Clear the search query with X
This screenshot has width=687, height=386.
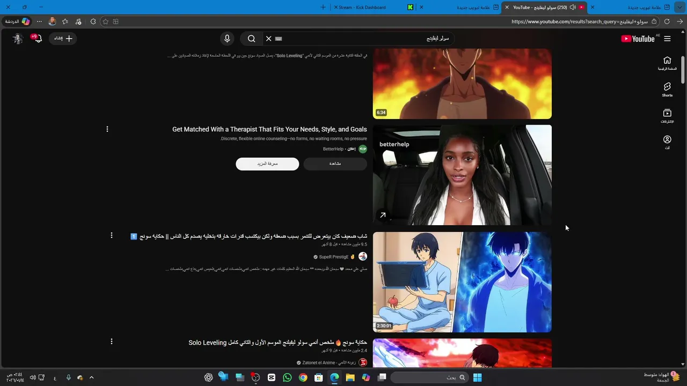268,39
